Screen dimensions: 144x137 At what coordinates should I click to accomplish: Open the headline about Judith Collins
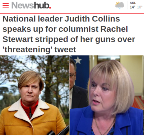tap(69, 34)
